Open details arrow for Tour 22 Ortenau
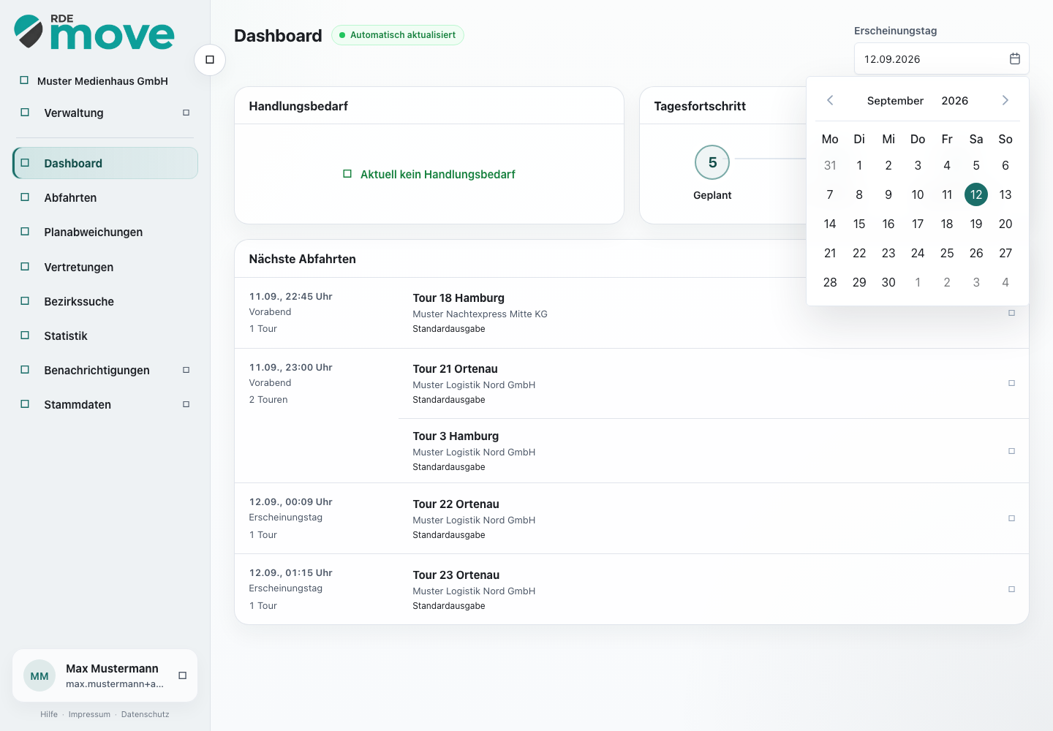Image resolution: width=1053 pixels, height=731 pixels. pyautogui.click(x=1012, y=518)
